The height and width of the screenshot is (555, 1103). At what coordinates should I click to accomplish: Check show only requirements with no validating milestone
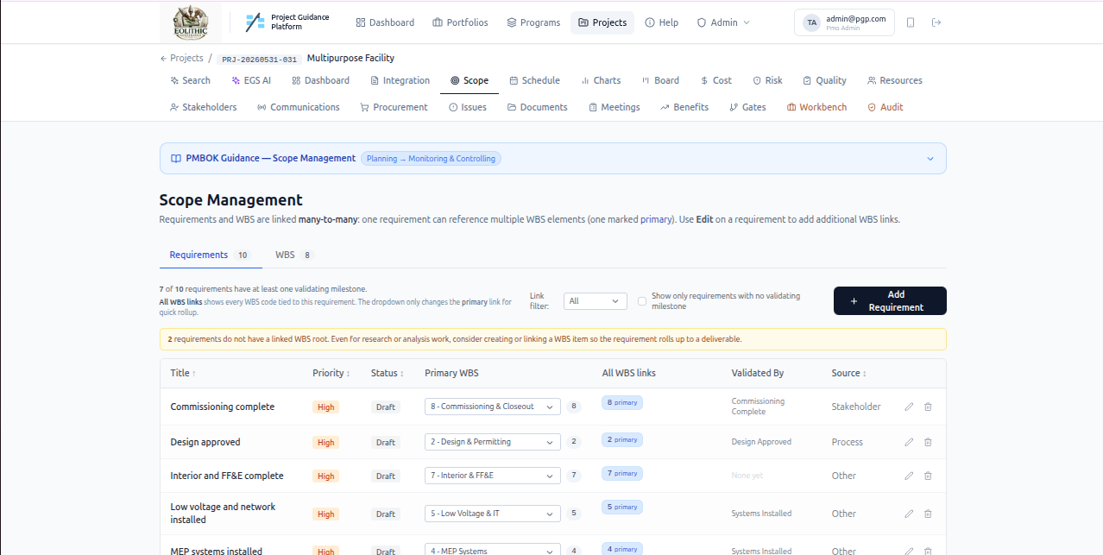[x=642, y=301]
